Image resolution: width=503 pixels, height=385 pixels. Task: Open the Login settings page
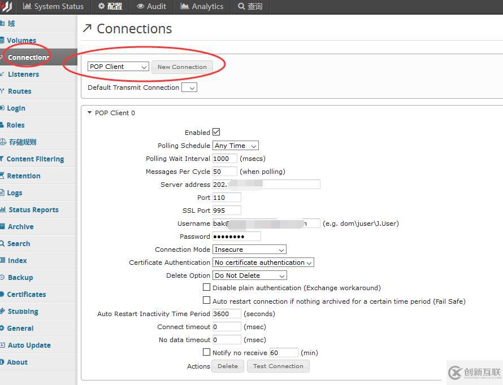point(38,108)
